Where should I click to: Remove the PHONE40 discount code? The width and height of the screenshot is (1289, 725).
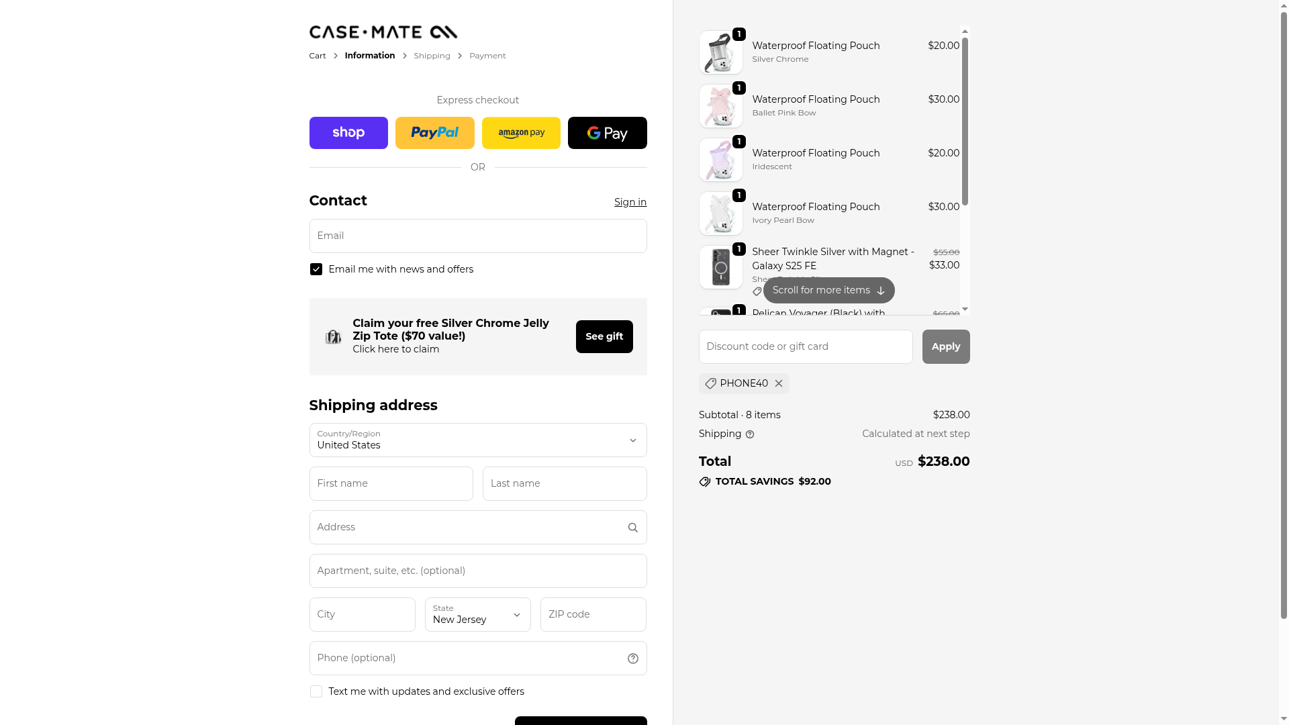point(779,383)
